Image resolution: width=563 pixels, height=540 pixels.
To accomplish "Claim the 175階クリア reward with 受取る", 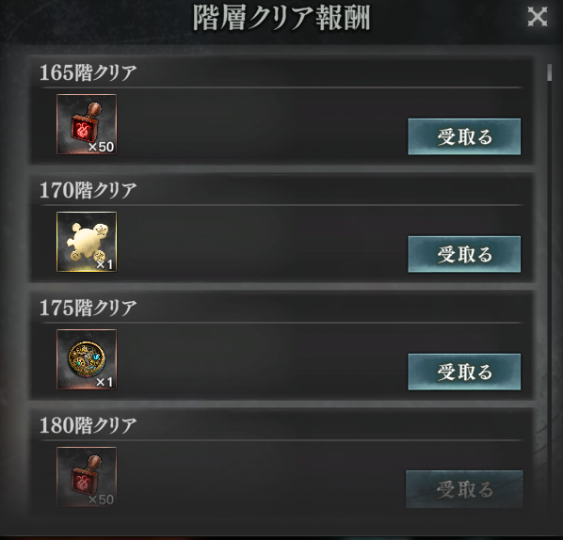I will click(x=464, y=372).
